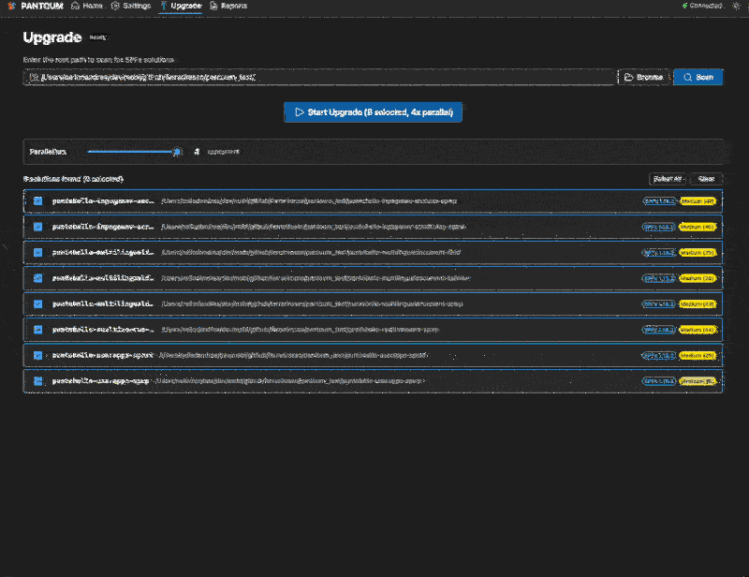749x577 pixels.
Task: Click inside the root path input field
Action: pyautogui.click(x=318, y=77)
